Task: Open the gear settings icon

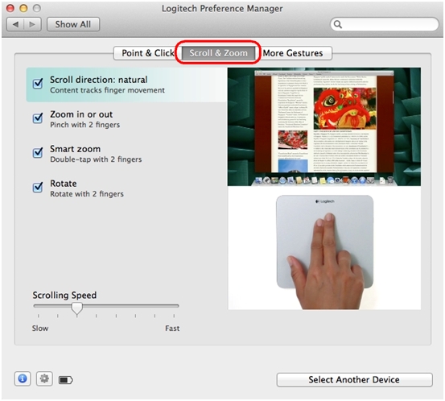Action: 44,378
